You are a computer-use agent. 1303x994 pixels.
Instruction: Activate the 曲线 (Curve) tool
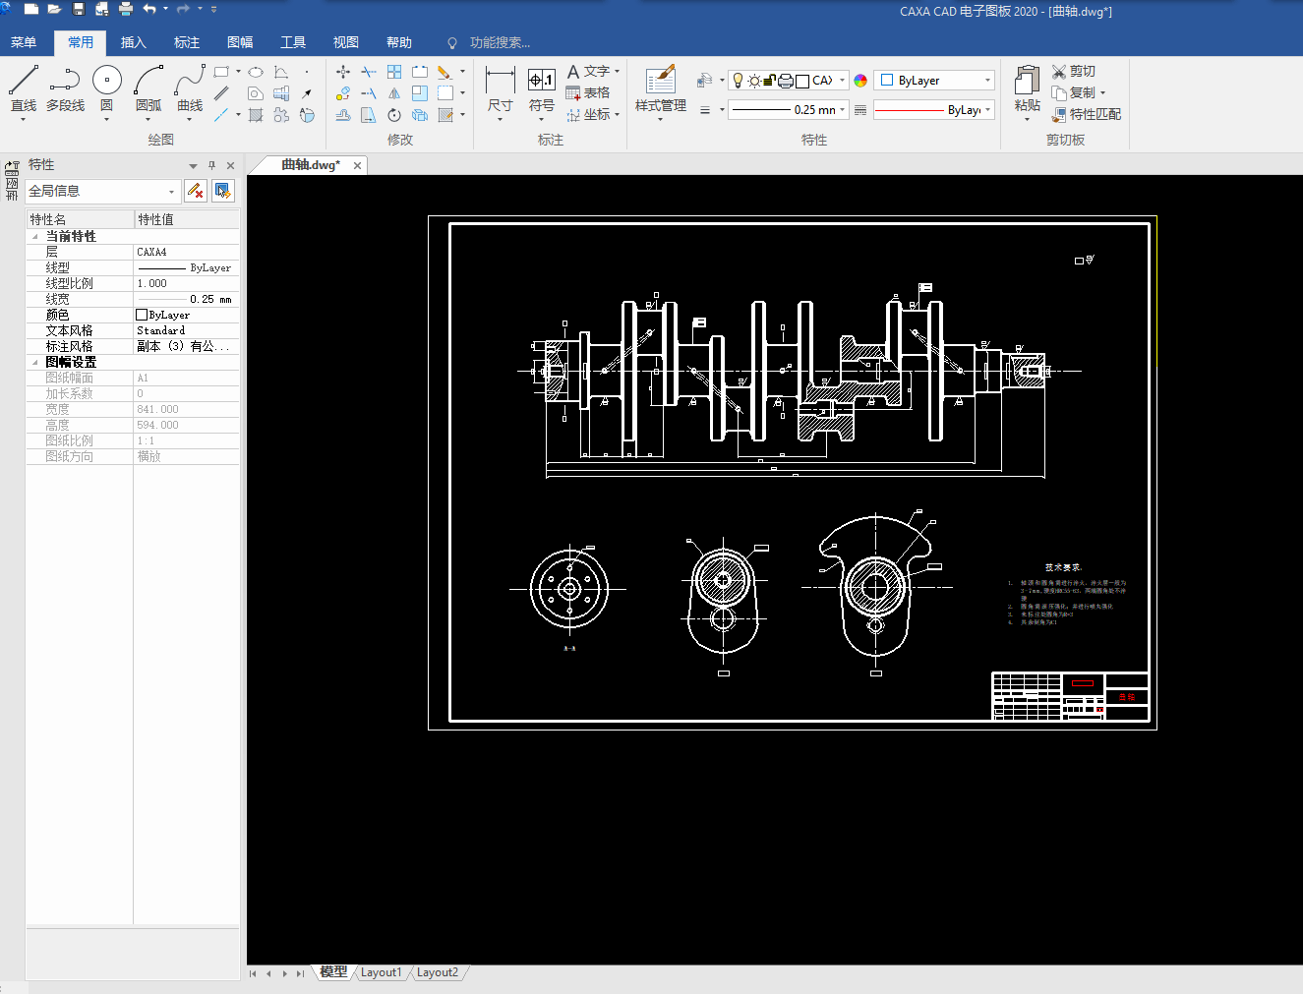(x=190, y=81)
